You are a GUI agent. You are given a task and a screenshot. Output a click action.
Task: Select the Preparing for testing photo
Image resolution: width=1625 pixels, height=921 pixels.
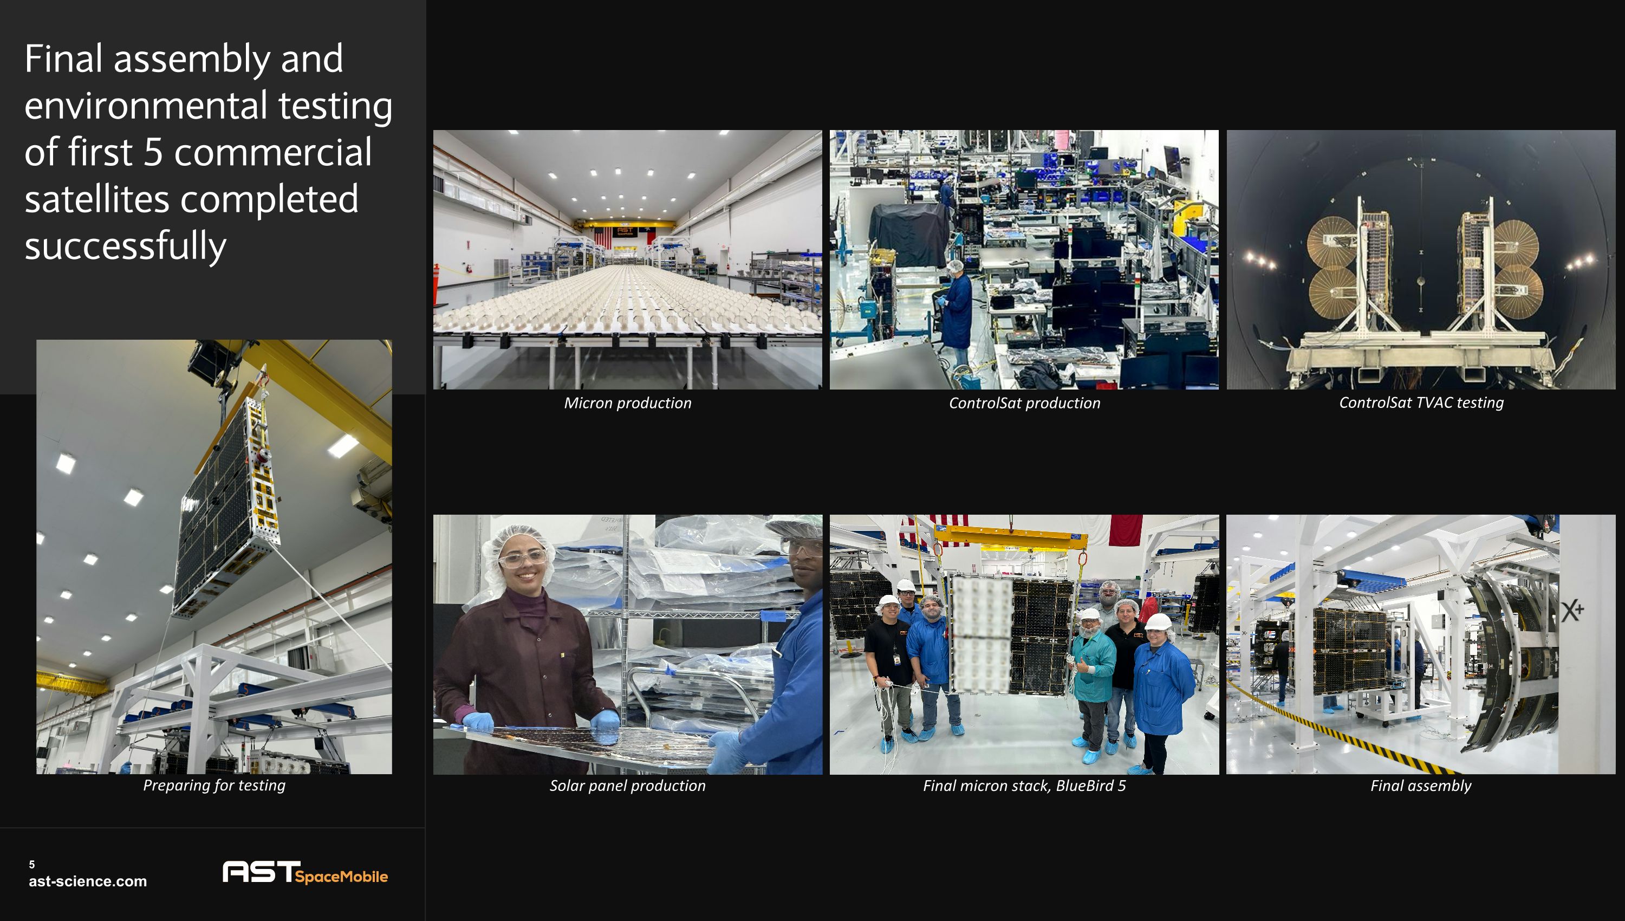click(214, 556)
